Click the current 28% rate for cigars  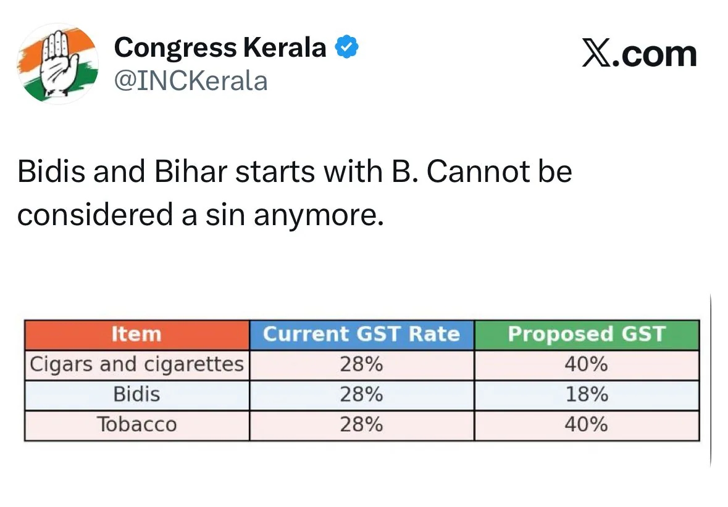click(x=361, y=365)
